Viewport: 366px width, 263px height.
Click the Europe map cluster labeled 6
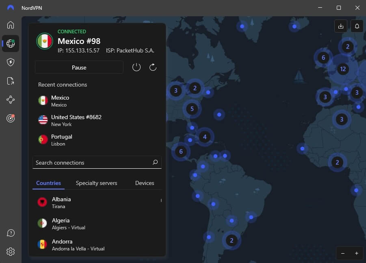pos(323,57)
